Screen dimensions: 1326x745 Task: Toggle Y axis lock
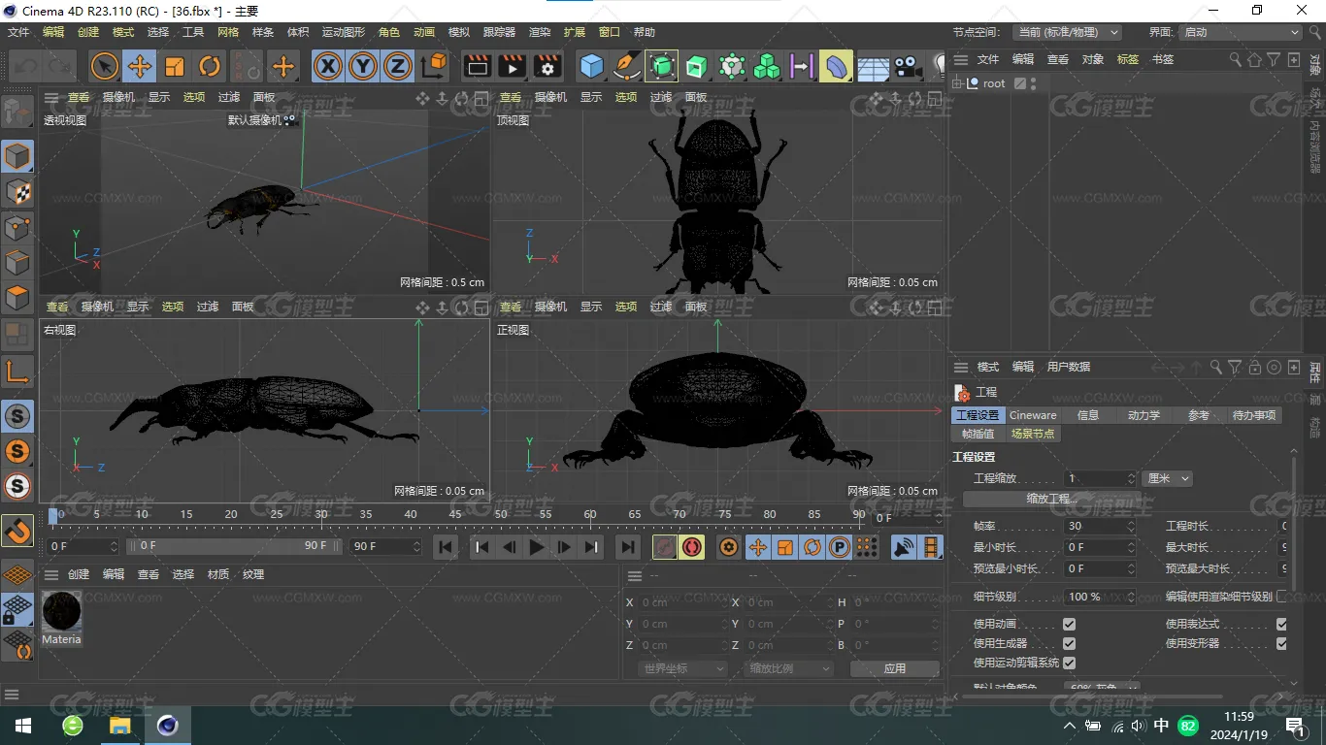[x=363, y=66]
